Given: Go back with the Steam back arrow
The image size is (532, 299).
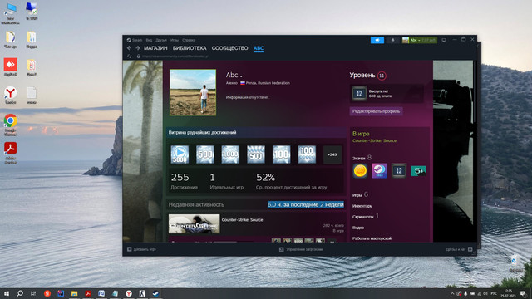Looking at the screenshot, I should pos(129,48).
